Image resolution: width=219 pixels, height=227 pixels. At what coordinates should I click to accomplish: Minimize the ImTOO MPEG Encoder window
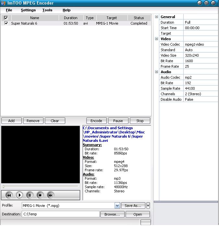[x=200, y=3]
